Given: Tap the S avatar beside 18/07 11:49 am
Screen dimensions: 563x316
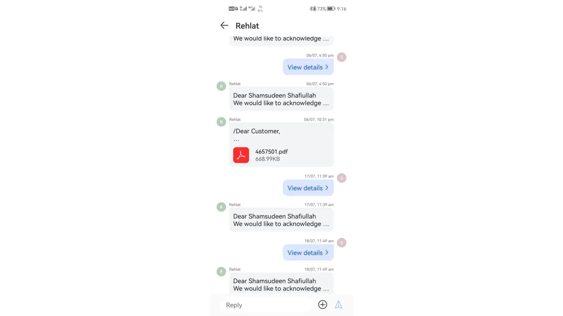Looking at the screenshot, I should click(342, 243).
